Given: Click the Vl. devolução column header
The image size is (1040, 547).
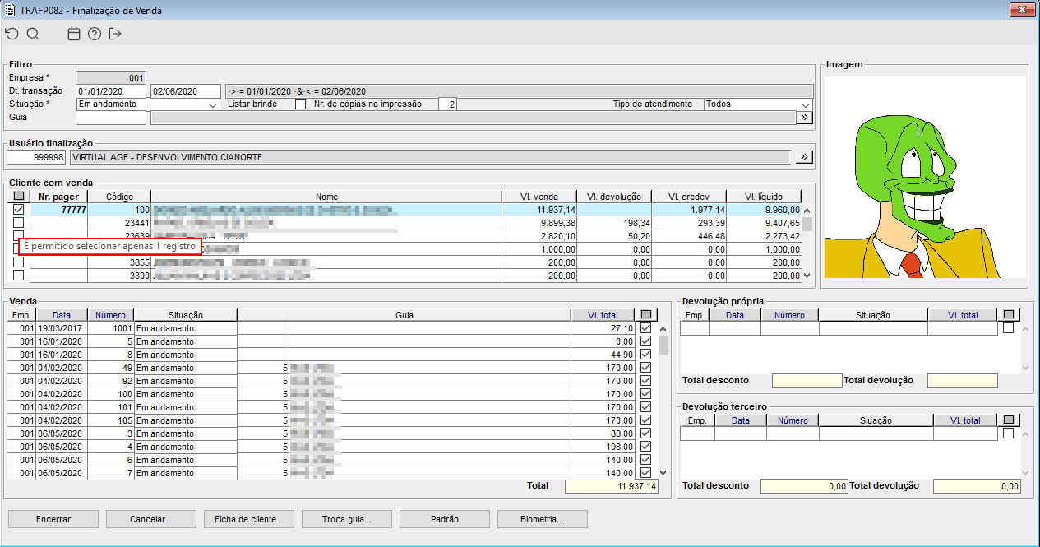Looking at the screenshot, I should click(614, 197).
